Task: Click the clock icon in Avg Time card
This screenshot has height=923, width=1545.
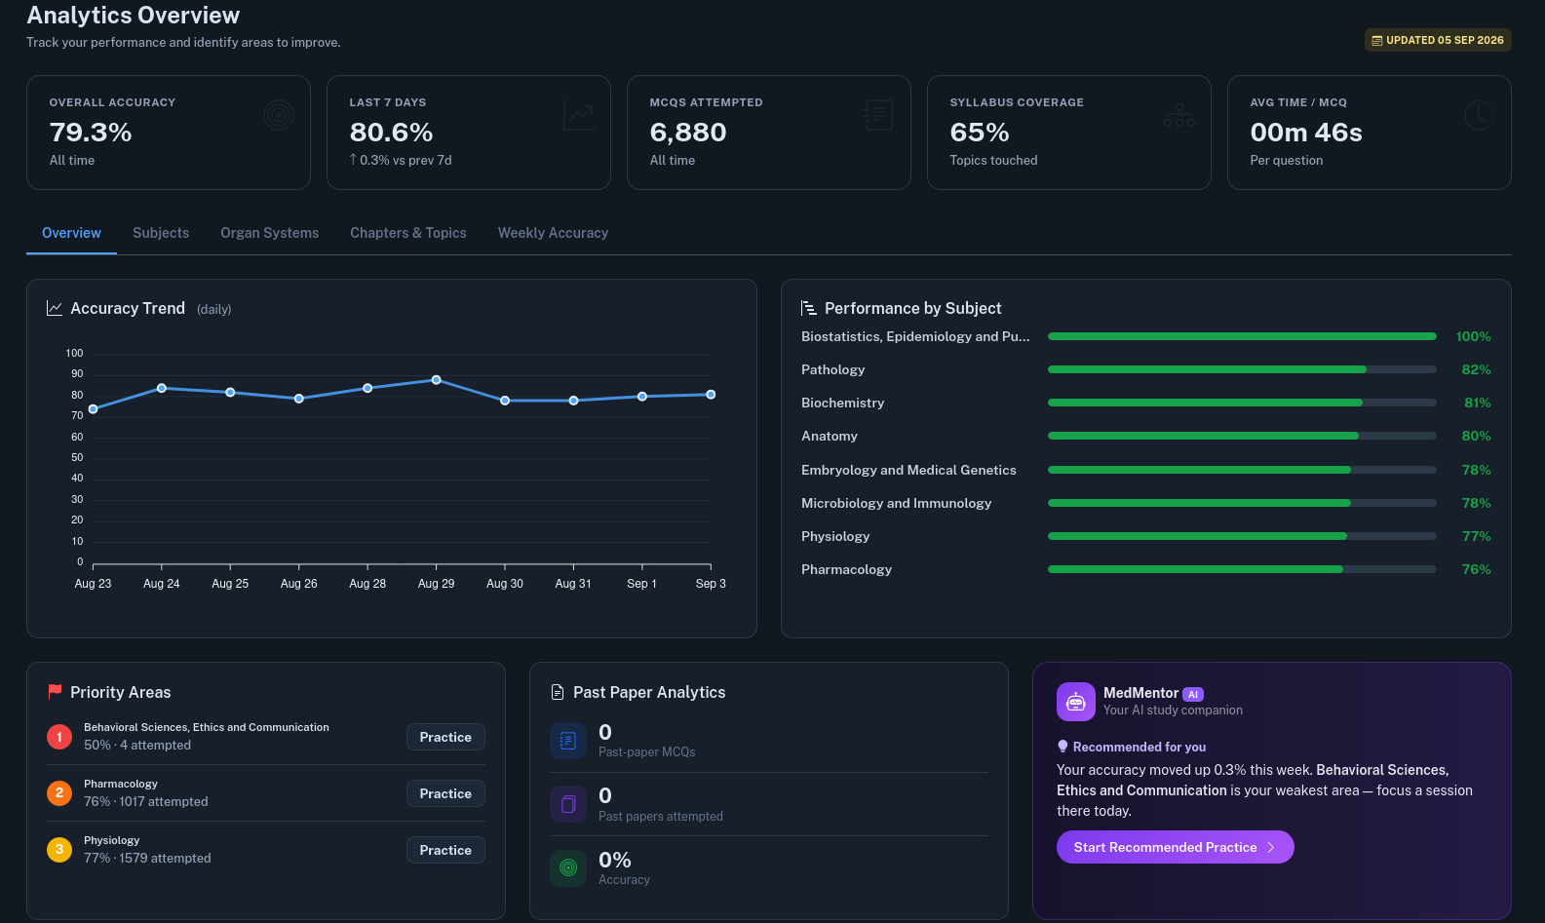Action: click(1480, 115)
